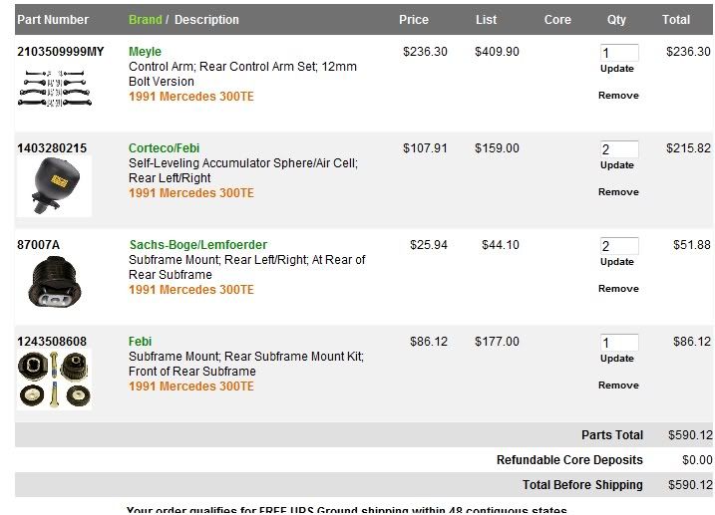Click the Brand column header
Image resolution: width=715 pixels, height=515 pixels.
click(x=145, y=20)
